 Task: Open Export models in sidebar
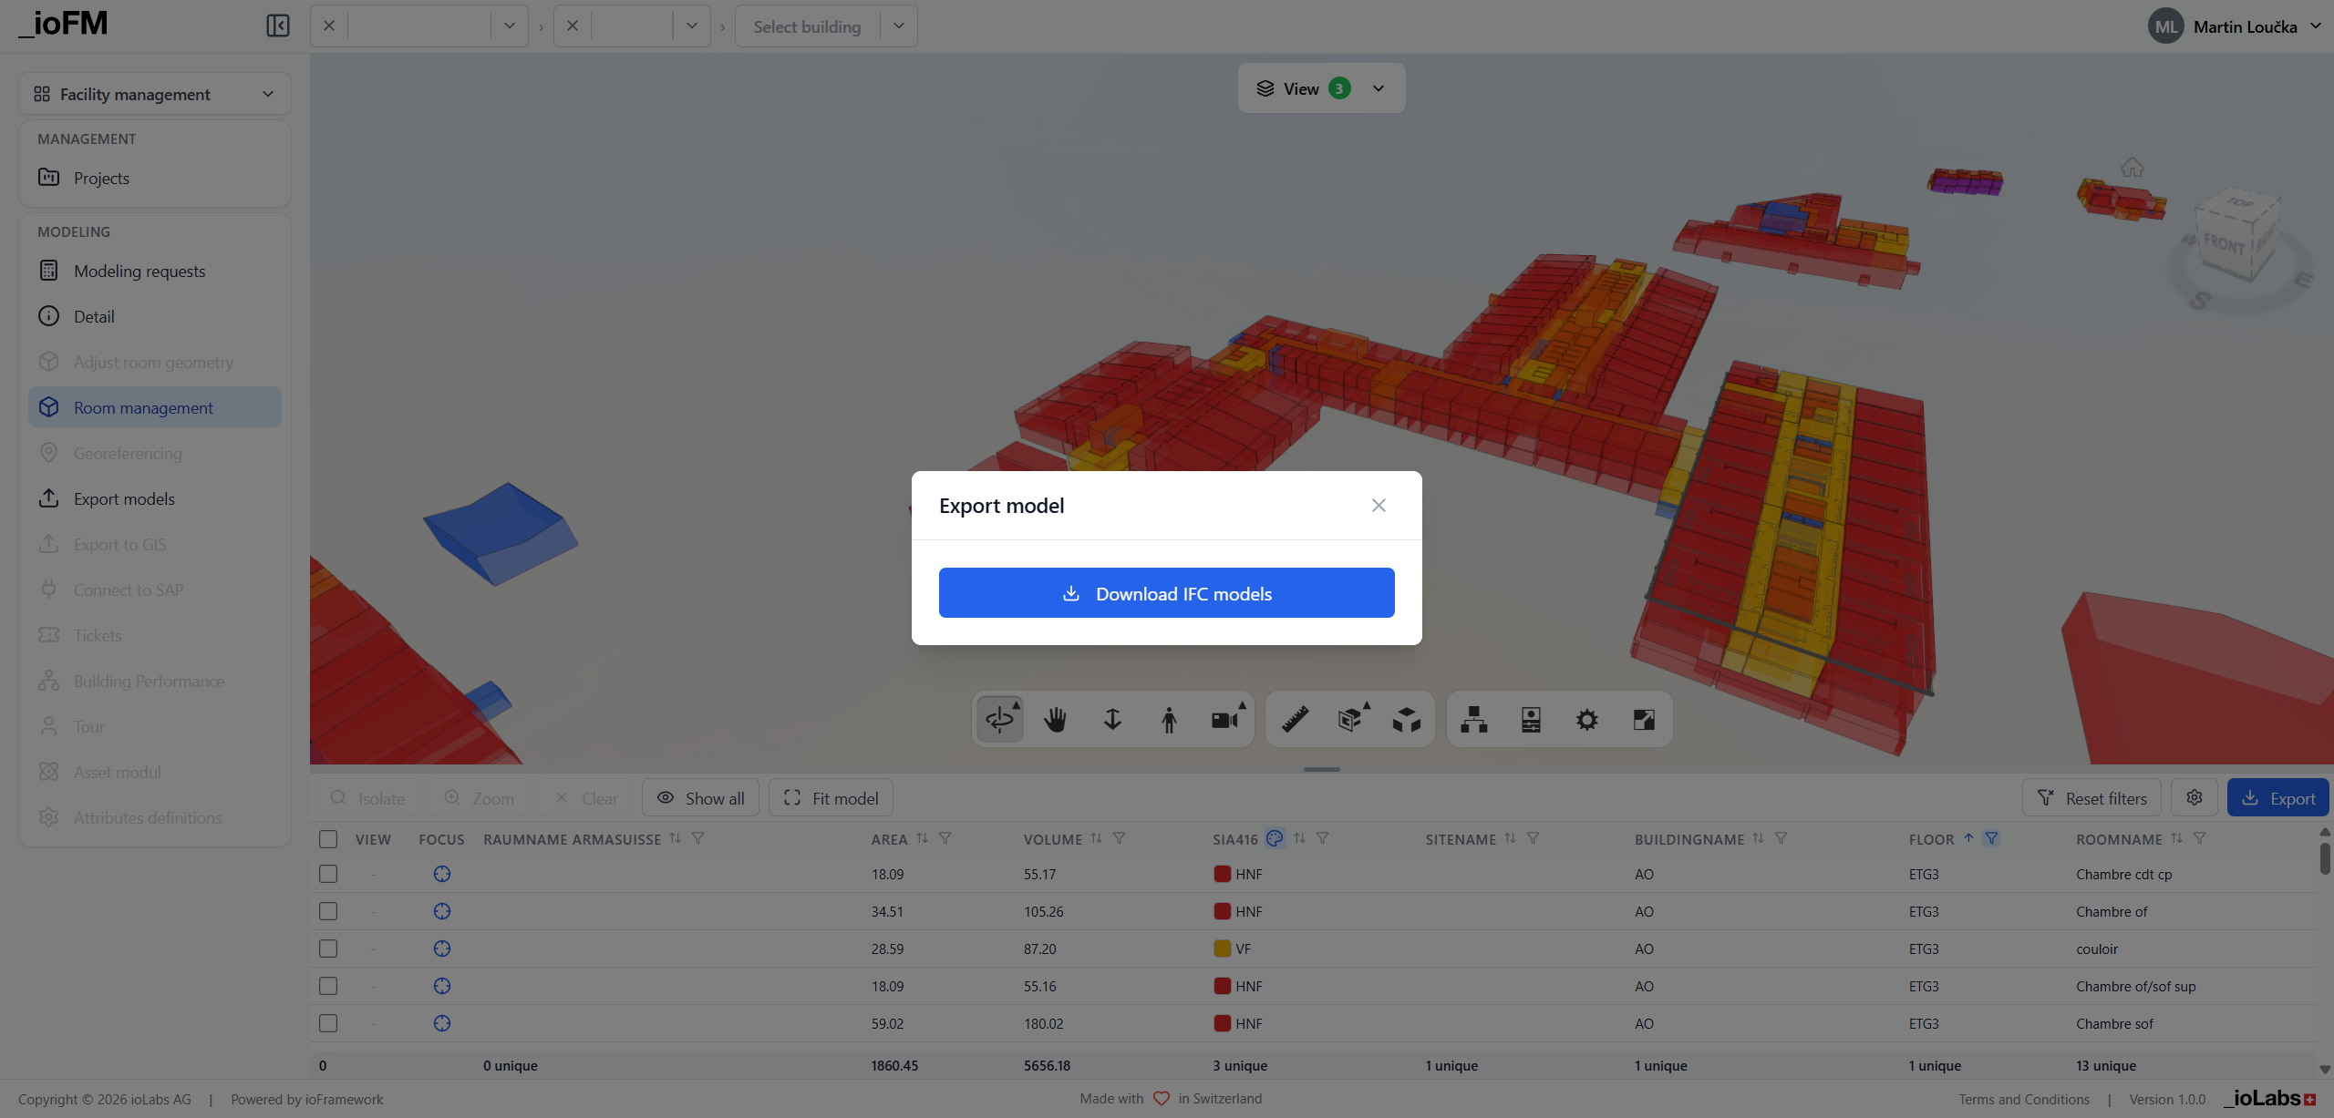click(x=124, y=498)
